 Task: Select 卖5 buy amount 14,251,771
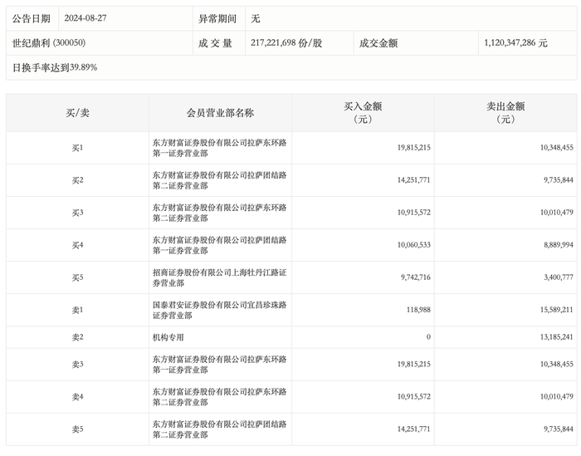(x=414, y=429)
